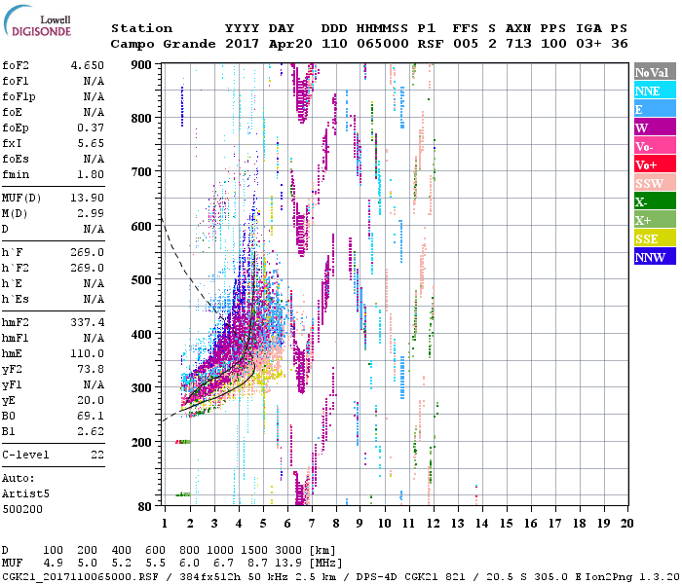Click the DPS-4D instrument label in footer
682x584 pixels.
click(x=377, y=576)
